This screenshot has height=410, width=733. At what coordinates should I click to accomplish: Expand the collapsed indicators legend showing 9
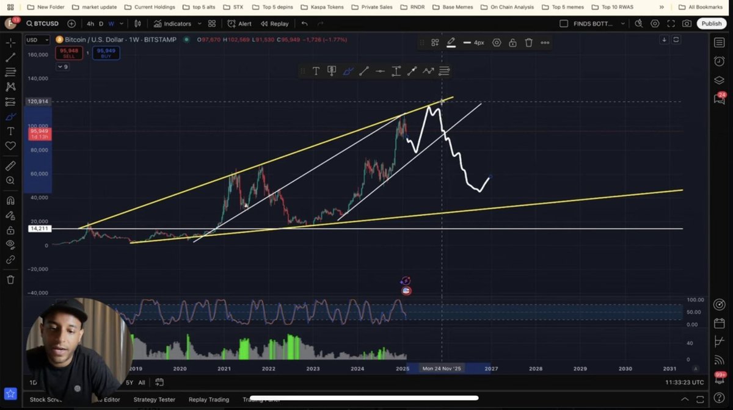63,67
